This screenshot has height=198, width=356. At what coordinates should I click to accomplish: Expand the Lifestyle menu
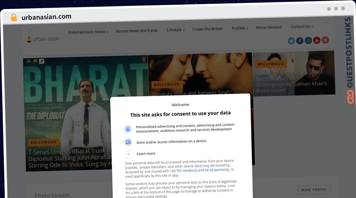click(176, 30)
